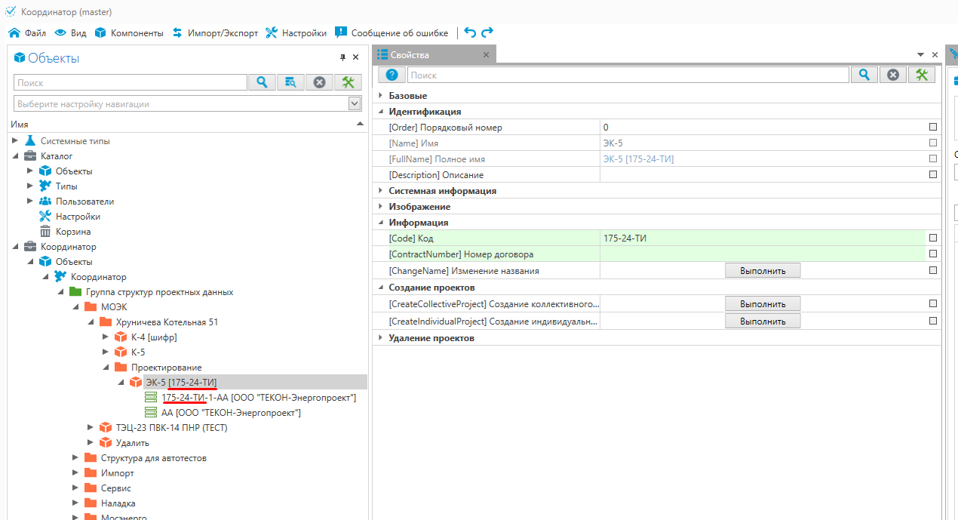Screen dimensions: 958x520
Task: Toggle checkbox for Order Порядковый номер row
Action: point(933,128)
